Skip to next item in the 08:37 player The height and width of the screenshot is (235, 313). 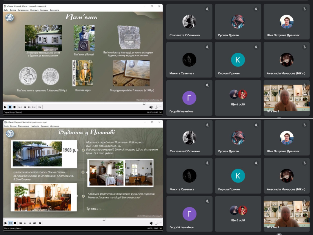pos(34,107)
